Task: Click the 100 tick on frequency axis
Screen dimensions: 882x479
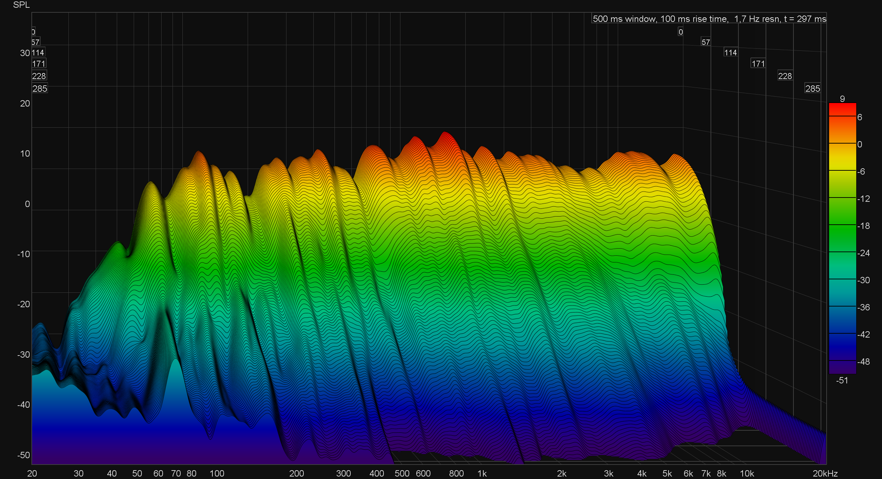Action: pos(217,473)
